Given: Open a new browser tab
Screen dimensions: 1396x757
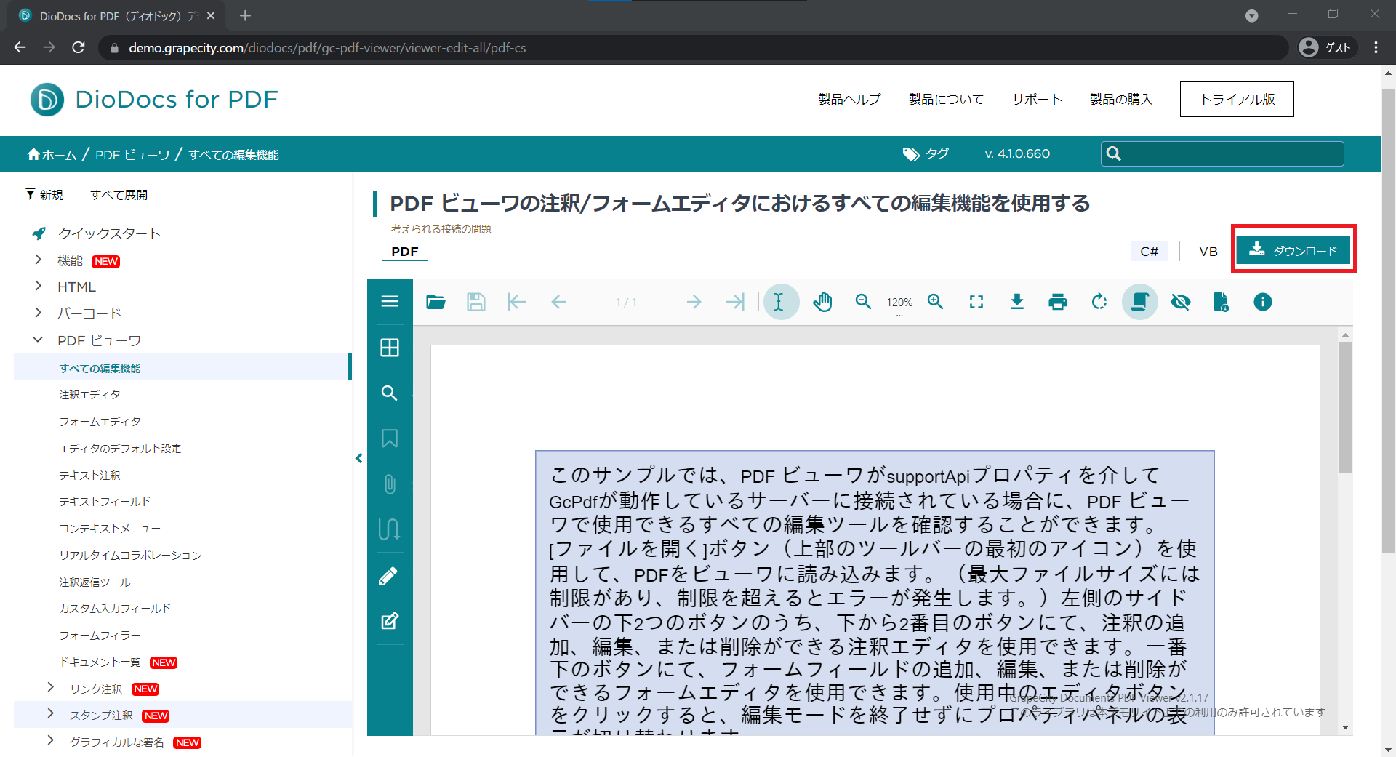Looking at the screenshot, I should pos(245,15).
